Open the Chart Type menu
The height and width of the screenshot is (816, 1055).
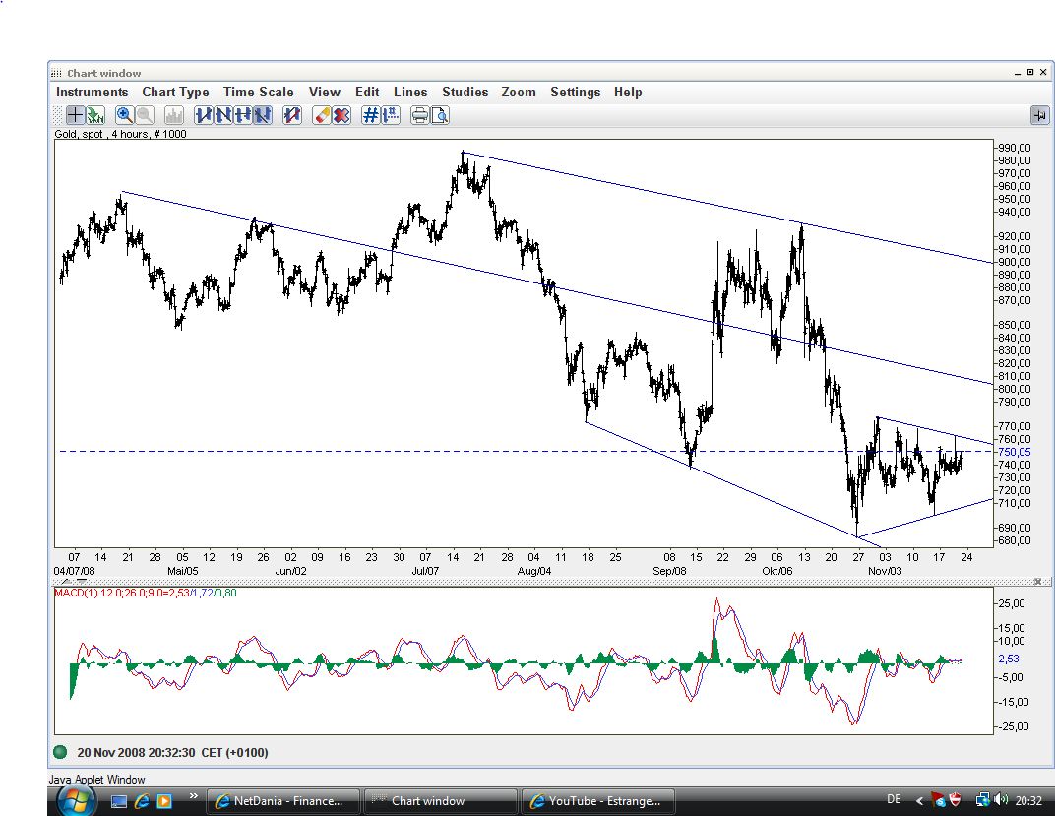tap(175, 93)
